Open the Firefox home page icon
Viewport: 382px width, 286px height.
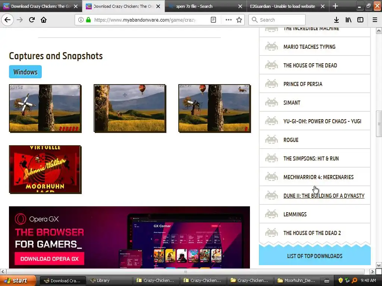point(44,20)
